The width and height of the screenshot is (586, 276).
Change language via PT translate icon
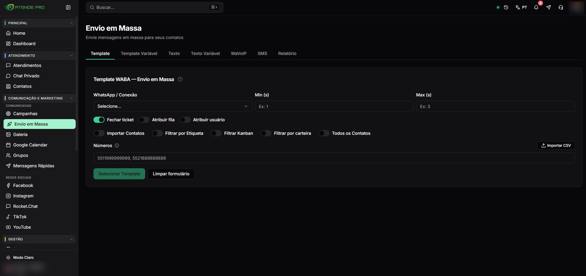click(x=521, y=7)
